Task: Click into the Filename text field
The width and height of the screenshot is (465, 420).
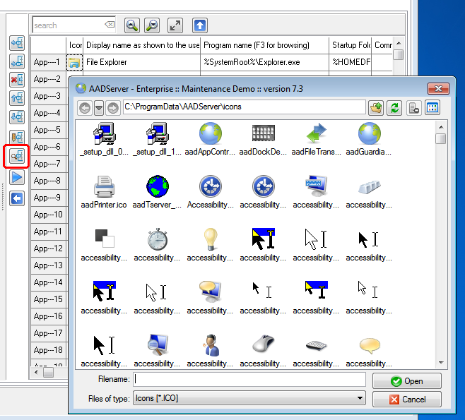Action: pos(249,380)
